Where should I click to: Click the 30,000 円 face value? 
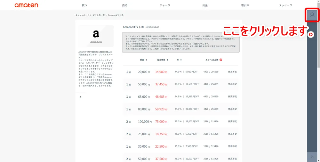(144, 146)
